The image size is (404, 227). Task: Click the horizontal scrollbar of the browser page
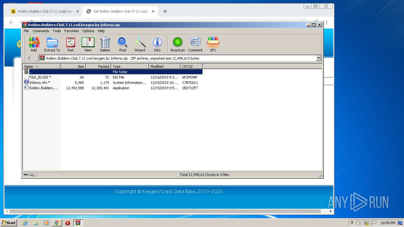[x=165, y=211]
